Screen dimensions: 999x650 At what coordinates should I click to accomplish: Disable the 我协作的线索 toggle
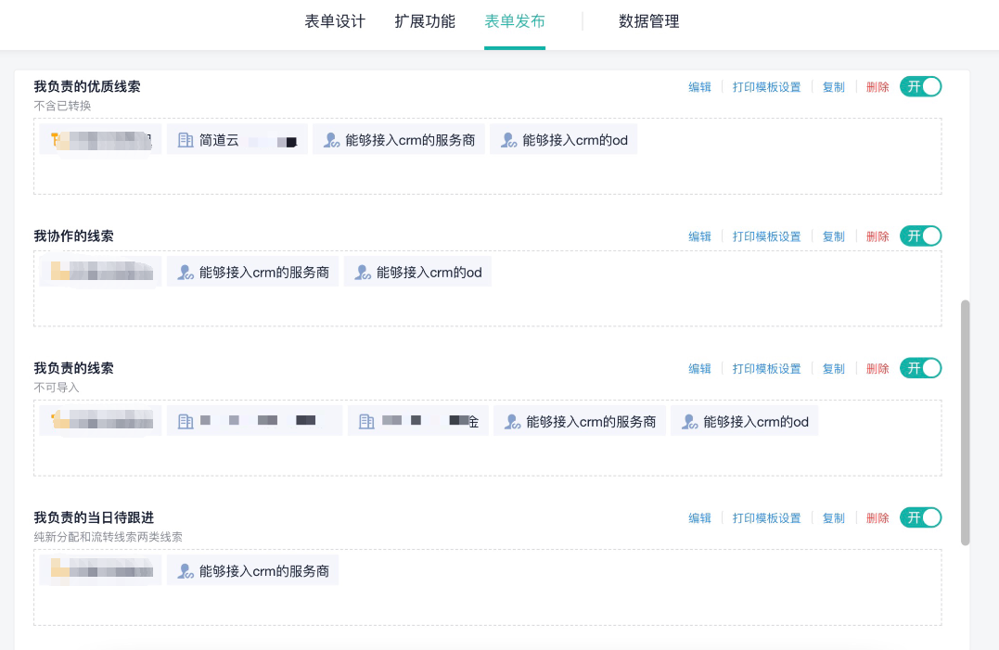(x=920, y=236)
